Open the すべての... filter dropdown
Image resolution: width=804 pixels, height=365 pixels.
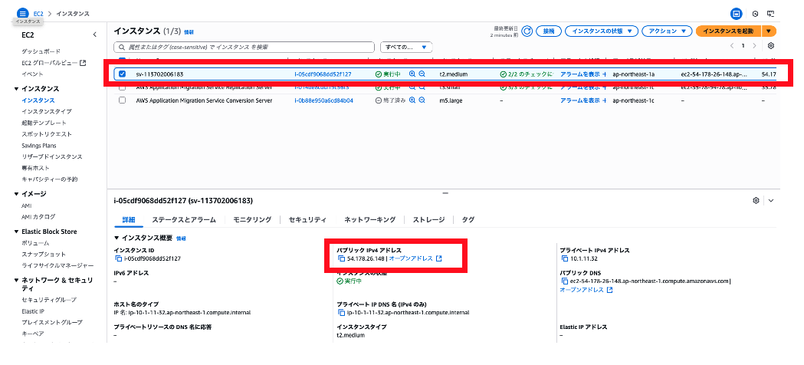coord(406,48)
